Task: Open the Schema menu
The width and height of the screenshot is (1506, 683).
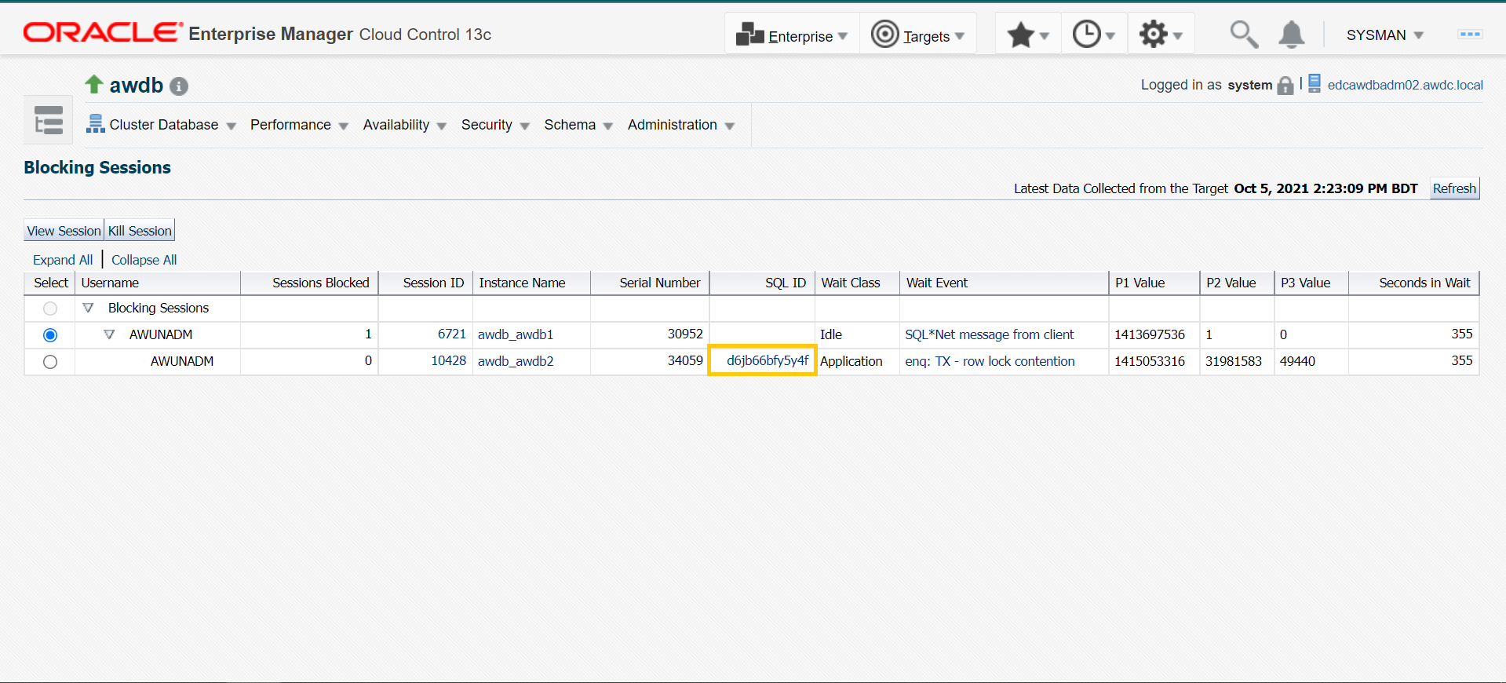Action: point(578,125)
